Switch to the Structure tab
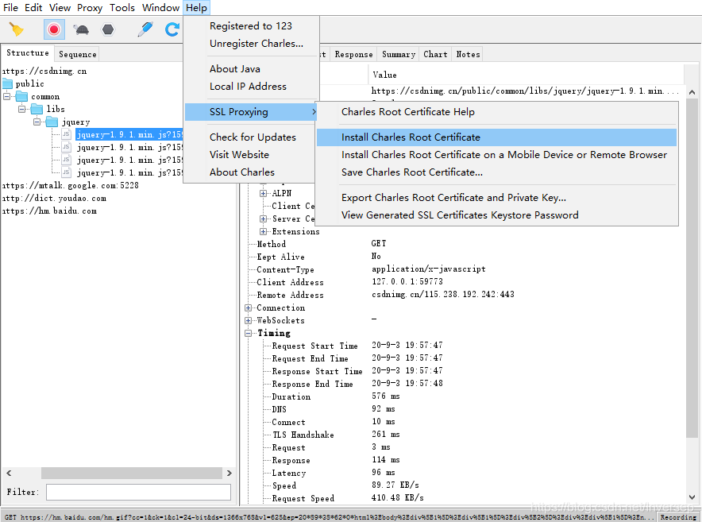Viewport: 702px width, 522px height. click(28, 53)
